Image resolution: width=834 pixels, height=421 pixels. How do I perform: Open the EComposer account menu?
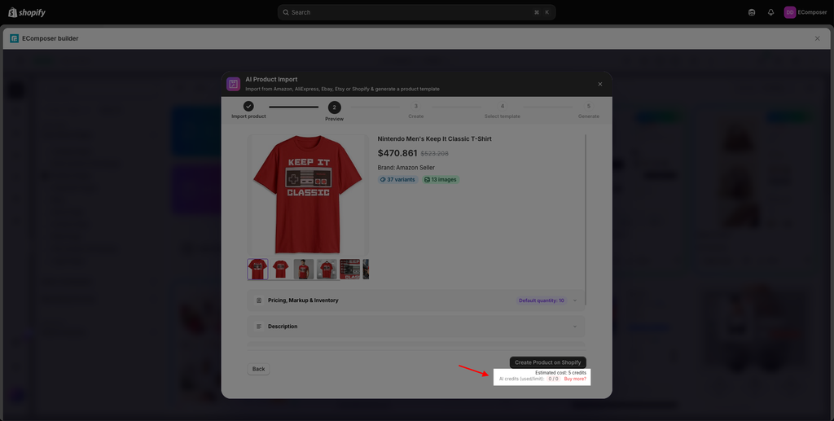point(805,12)
